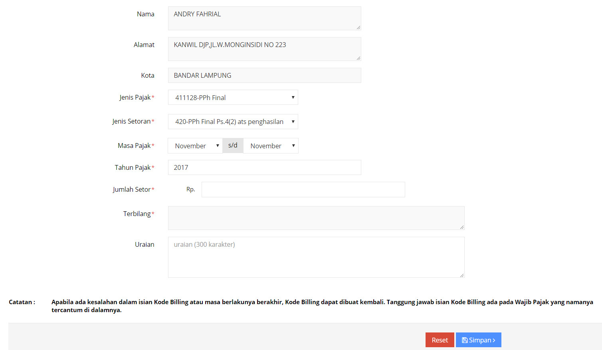Click the Uraian description text area
Viewport: 602px width, 350px height.
coord(316,257)
